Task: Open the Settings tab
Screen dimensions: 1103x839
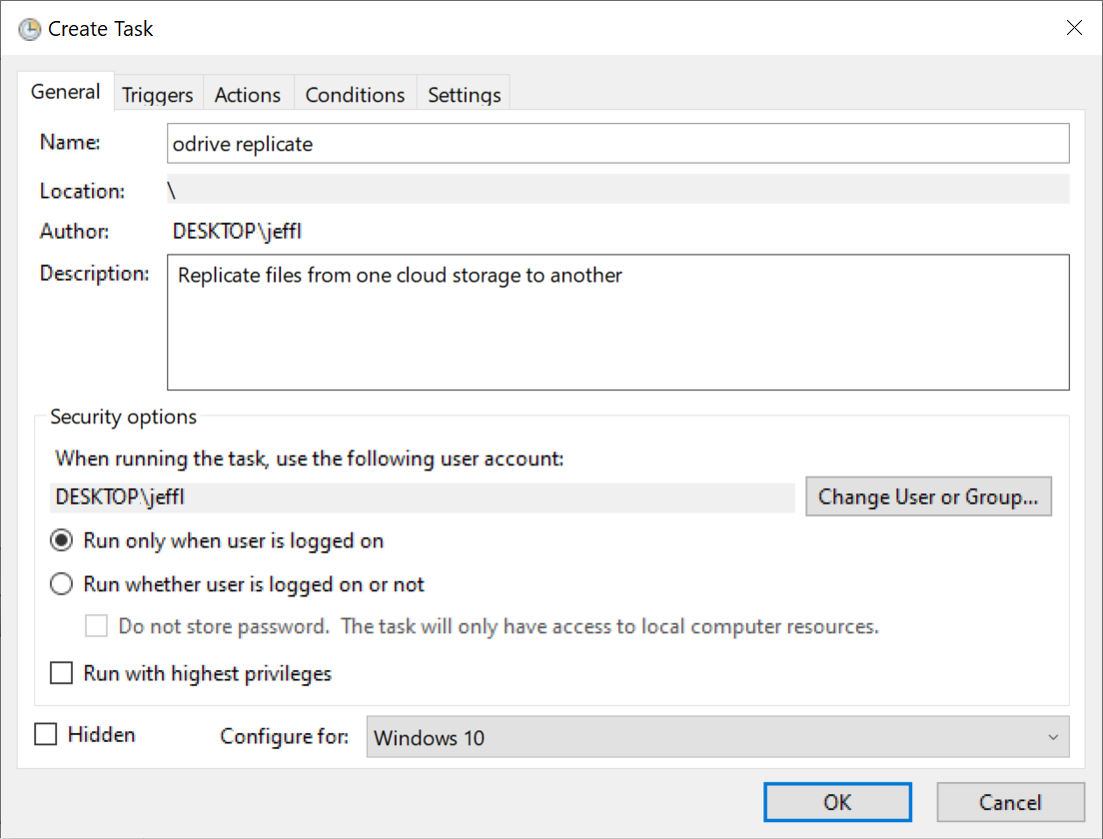Action: click(x=464, y=95)
